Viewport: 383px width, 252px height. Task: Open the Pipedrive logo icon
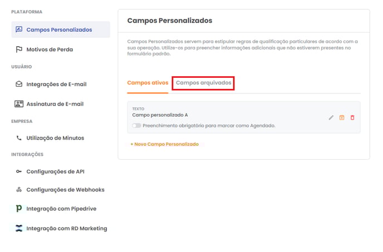19,208
